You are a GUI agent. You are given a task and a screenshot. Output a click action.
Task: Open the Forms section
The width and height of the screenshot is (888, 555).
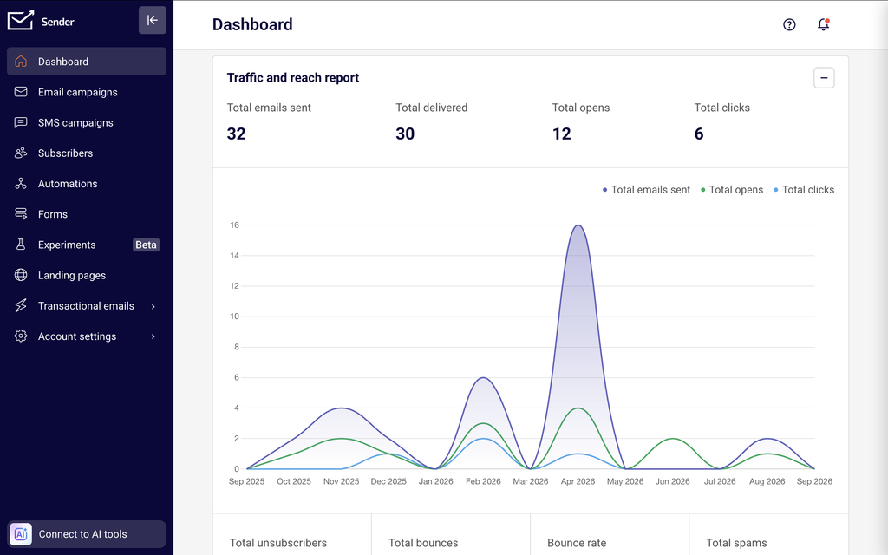pos(87,214)
